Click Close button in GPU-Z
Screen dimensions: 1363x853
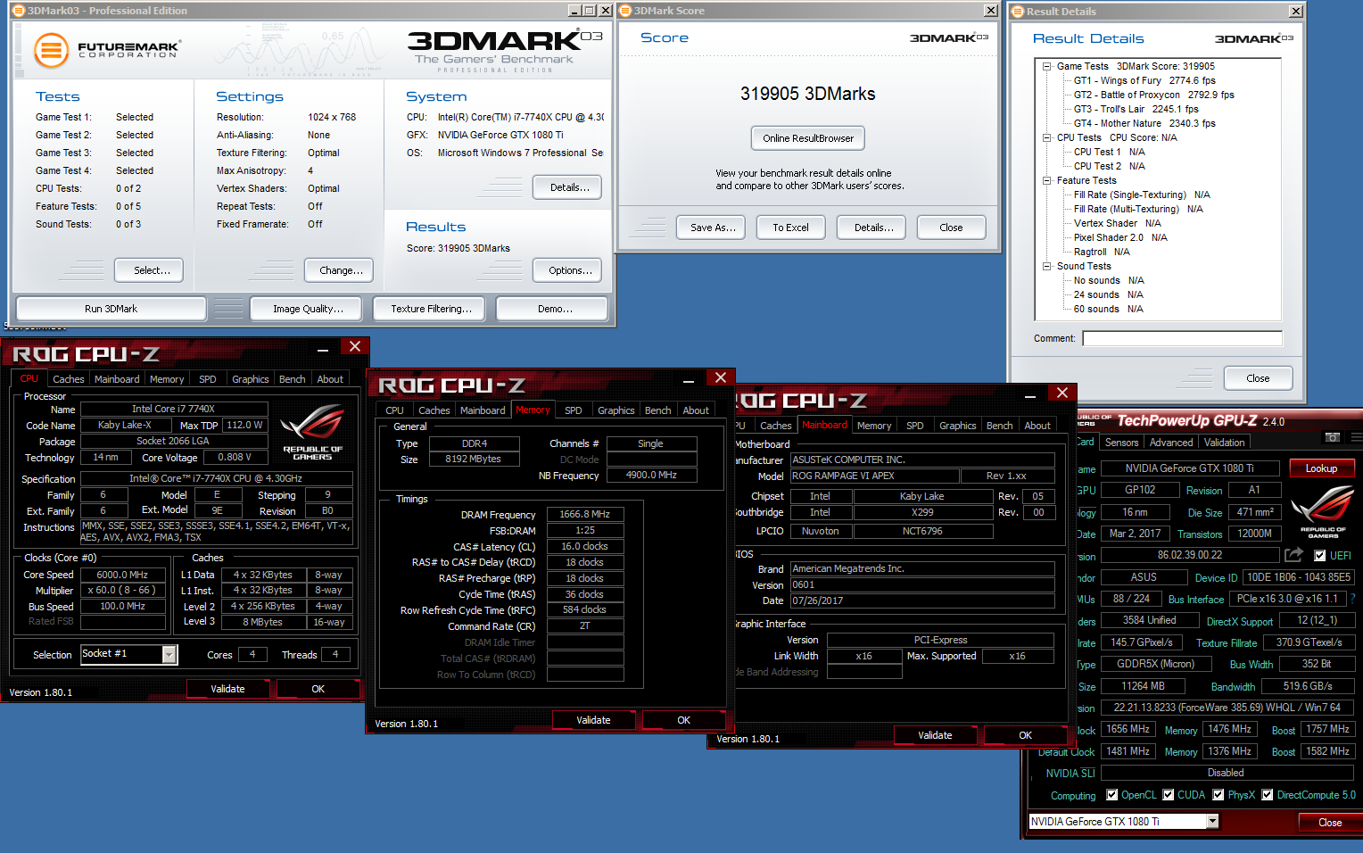1330,823
